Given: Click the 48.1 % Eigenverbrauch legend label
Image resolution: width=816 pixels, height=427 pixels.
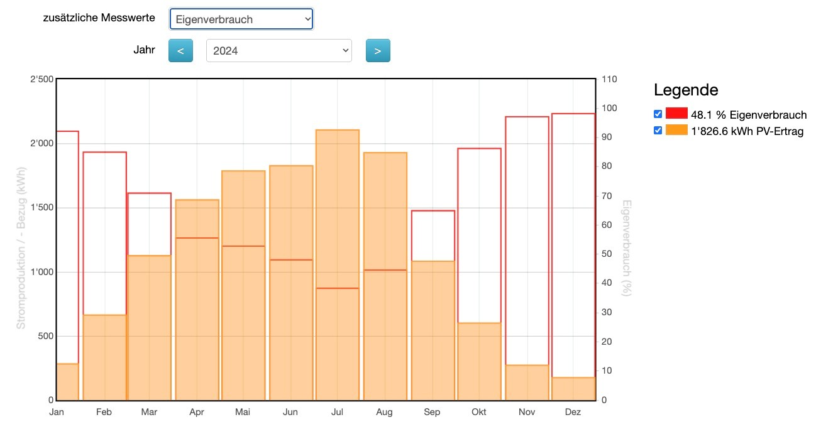Looking at the screenshot, I should point(748,115).
